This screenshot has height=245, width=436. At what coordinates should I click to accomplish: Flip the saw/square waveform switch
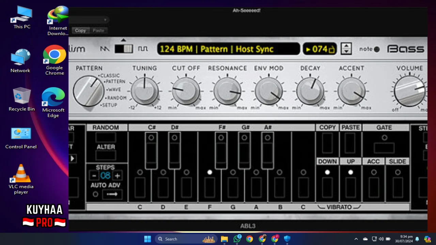tap(124, 49)
